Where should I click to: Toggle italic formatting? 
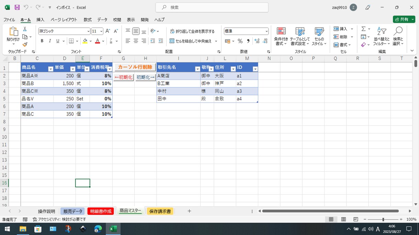[x=50, y=41]
